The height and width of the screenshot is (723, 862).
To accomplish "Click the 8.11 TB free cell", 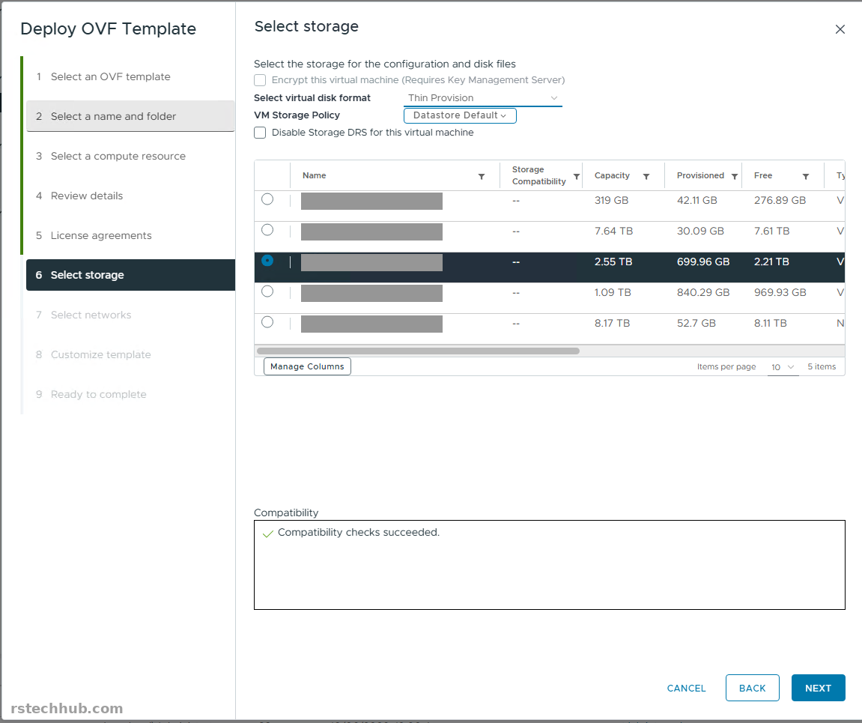I will 770,323.
